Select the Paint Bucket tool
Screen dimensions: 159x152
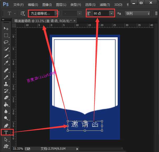(x=6, y=104)
